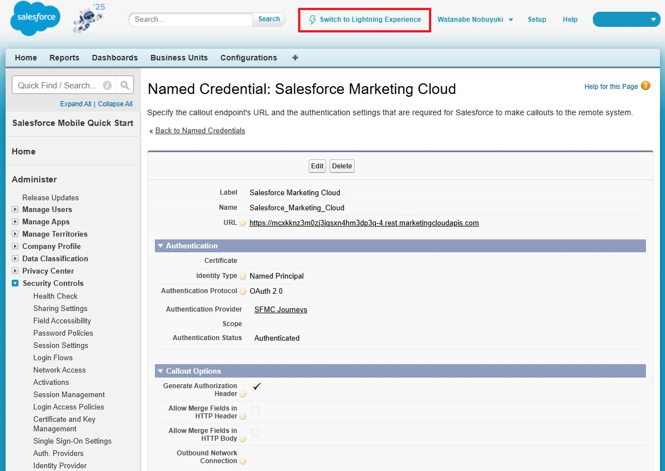665x471 pixels.
Task: Open Sharing Settings in sidebar
Action: pyautogui.click(x=60, y=308)
